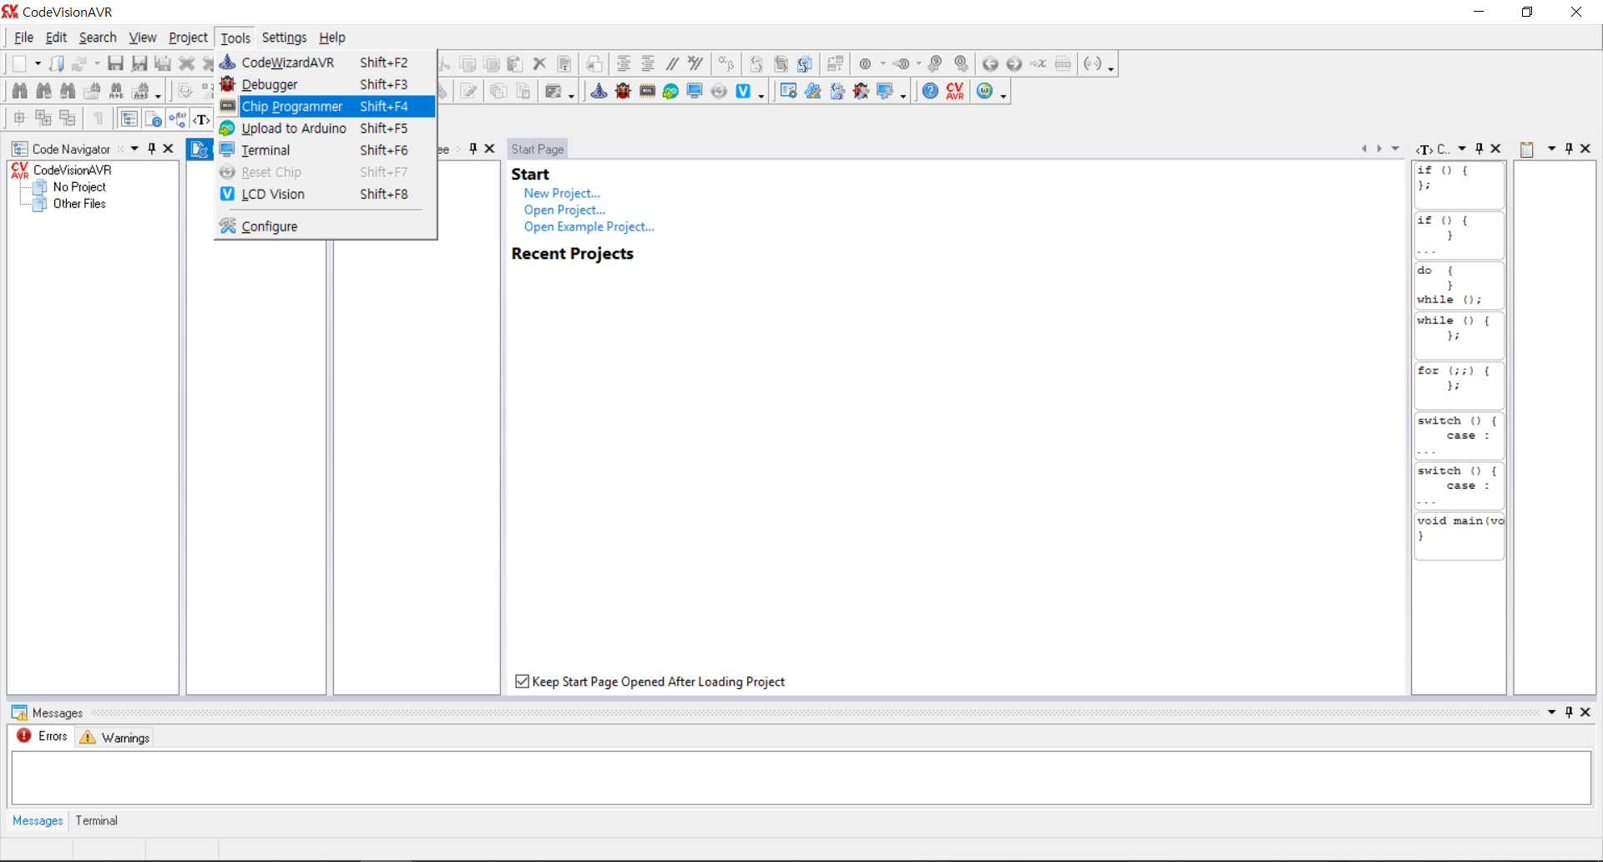This screenshot has width=1603, height=862.
Task: Open the find toolbar options dropdown arrow
Action: [158, 95]
